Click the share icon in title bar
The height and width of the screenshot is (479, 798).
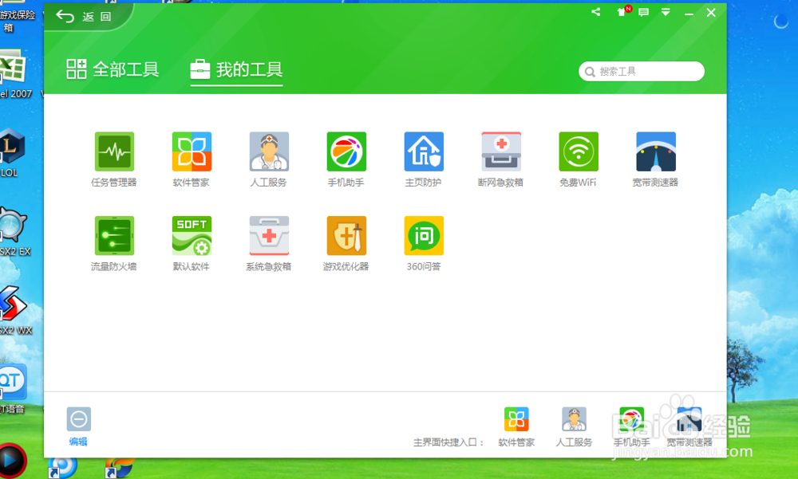pyautogui.click(x=596, y=12)
